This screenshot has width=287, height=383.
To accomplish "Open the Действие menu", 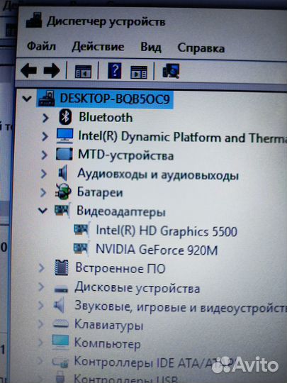I will pos(98,46).
